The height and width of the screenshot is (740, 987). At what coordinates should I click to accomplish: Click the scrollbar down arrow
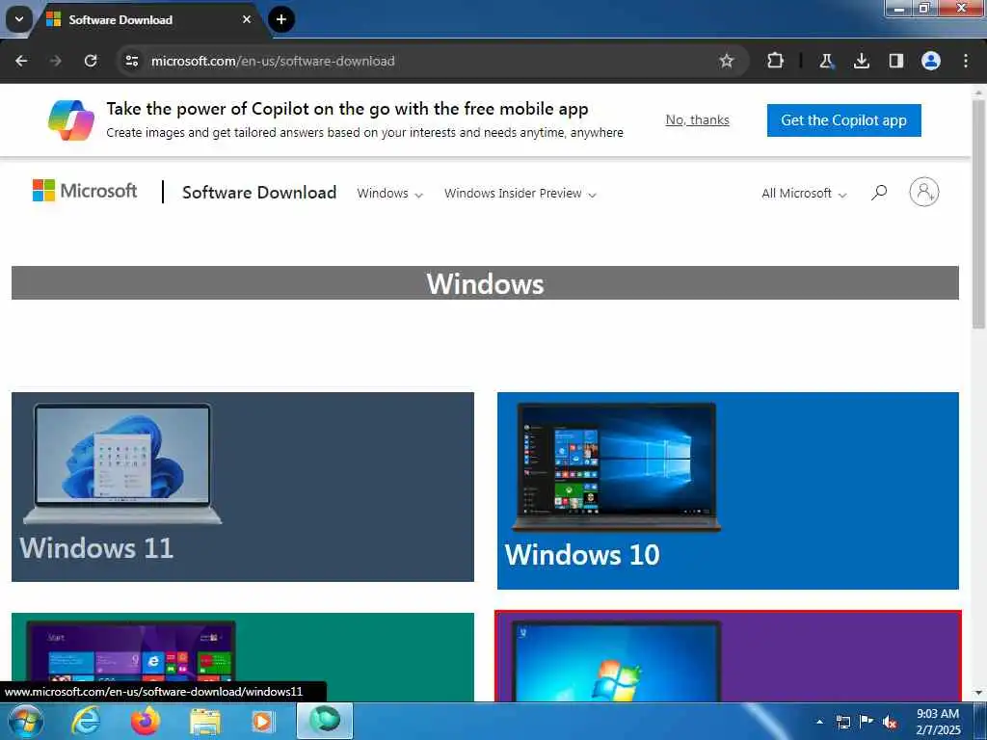tap(978, 694)
